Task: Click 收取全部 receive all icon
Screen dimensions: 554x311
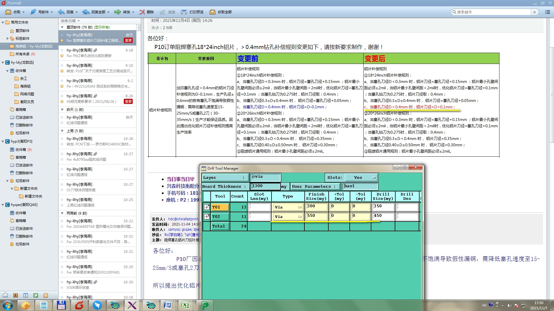Action: coord(212,12)
